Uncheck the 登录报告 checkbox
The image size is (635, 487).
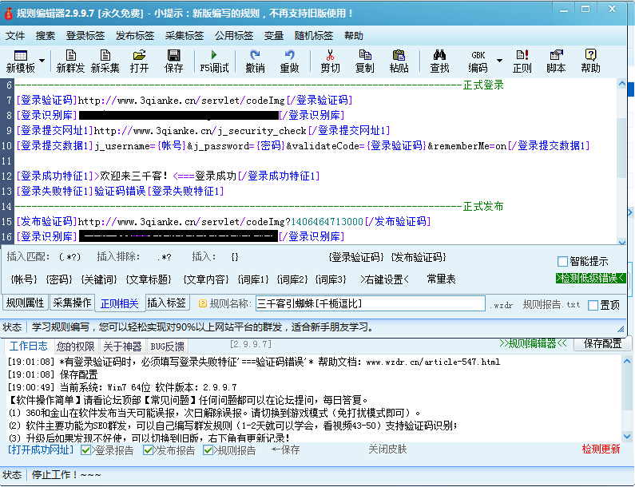pos(86,450)
